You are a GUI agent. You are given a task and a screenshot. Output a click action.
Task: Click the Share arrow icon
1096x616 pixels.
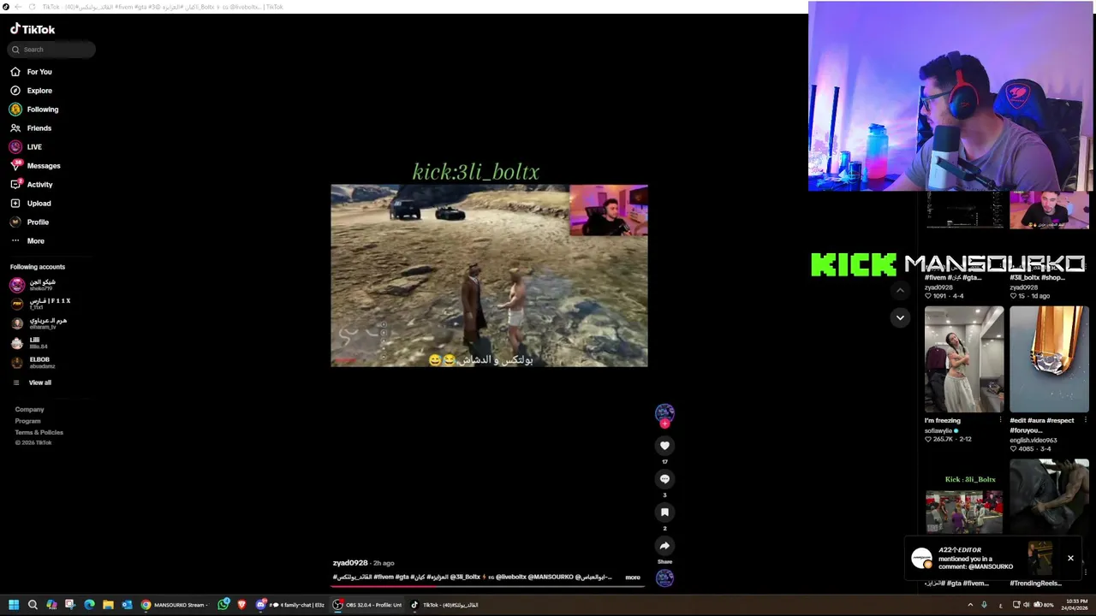tap(664, 546)
